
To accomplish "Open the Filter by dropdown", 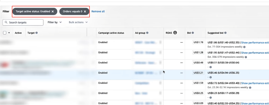I will click(x=55, y=22).
